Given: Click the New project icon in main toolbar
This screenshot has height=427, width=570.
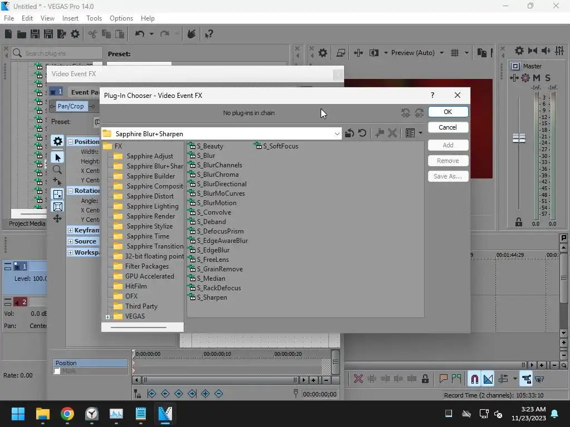Looking at the screenshot, I should (x=8, y=34).
